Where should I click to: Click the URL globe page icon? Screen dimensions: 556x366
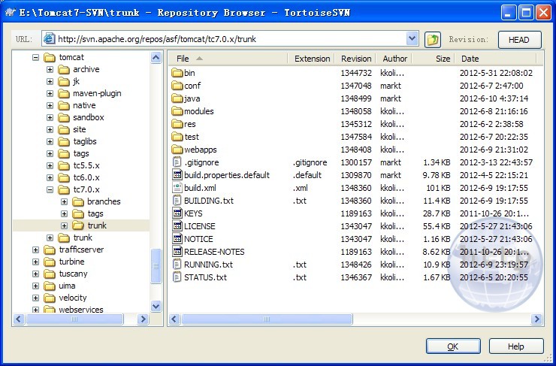(x=49, y=39)
